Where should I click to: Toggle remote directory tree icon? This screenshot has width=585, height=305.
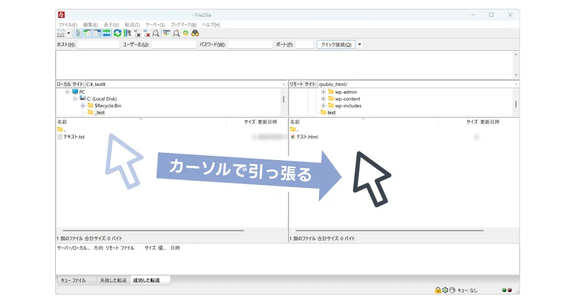[x=97, y=33]
